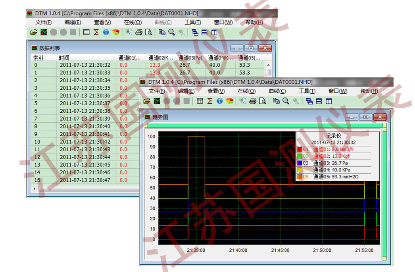Click the sigma statistics icon in the front window toolbar

coord(210,101)
